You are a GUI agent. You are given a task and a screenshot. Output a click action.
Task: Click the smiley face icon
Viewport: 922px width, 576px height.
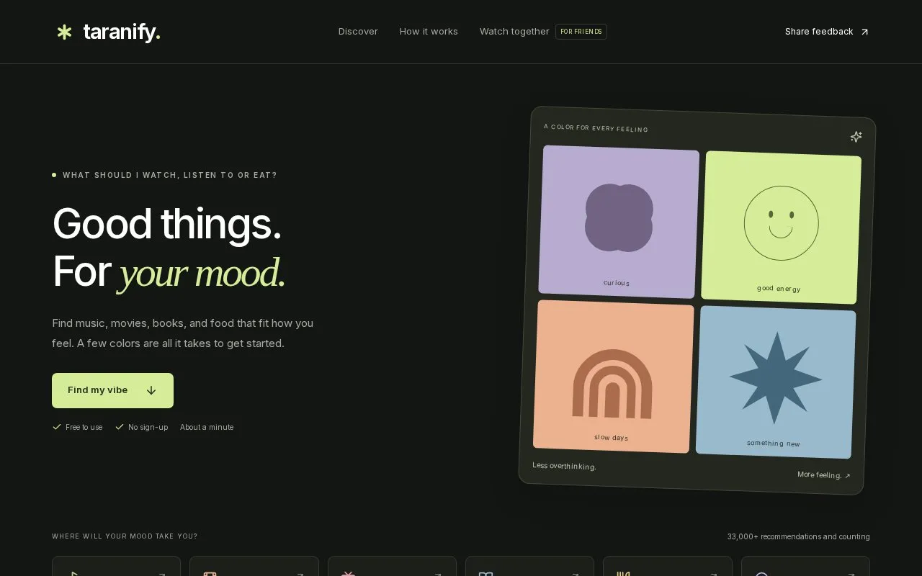[781, 222]
